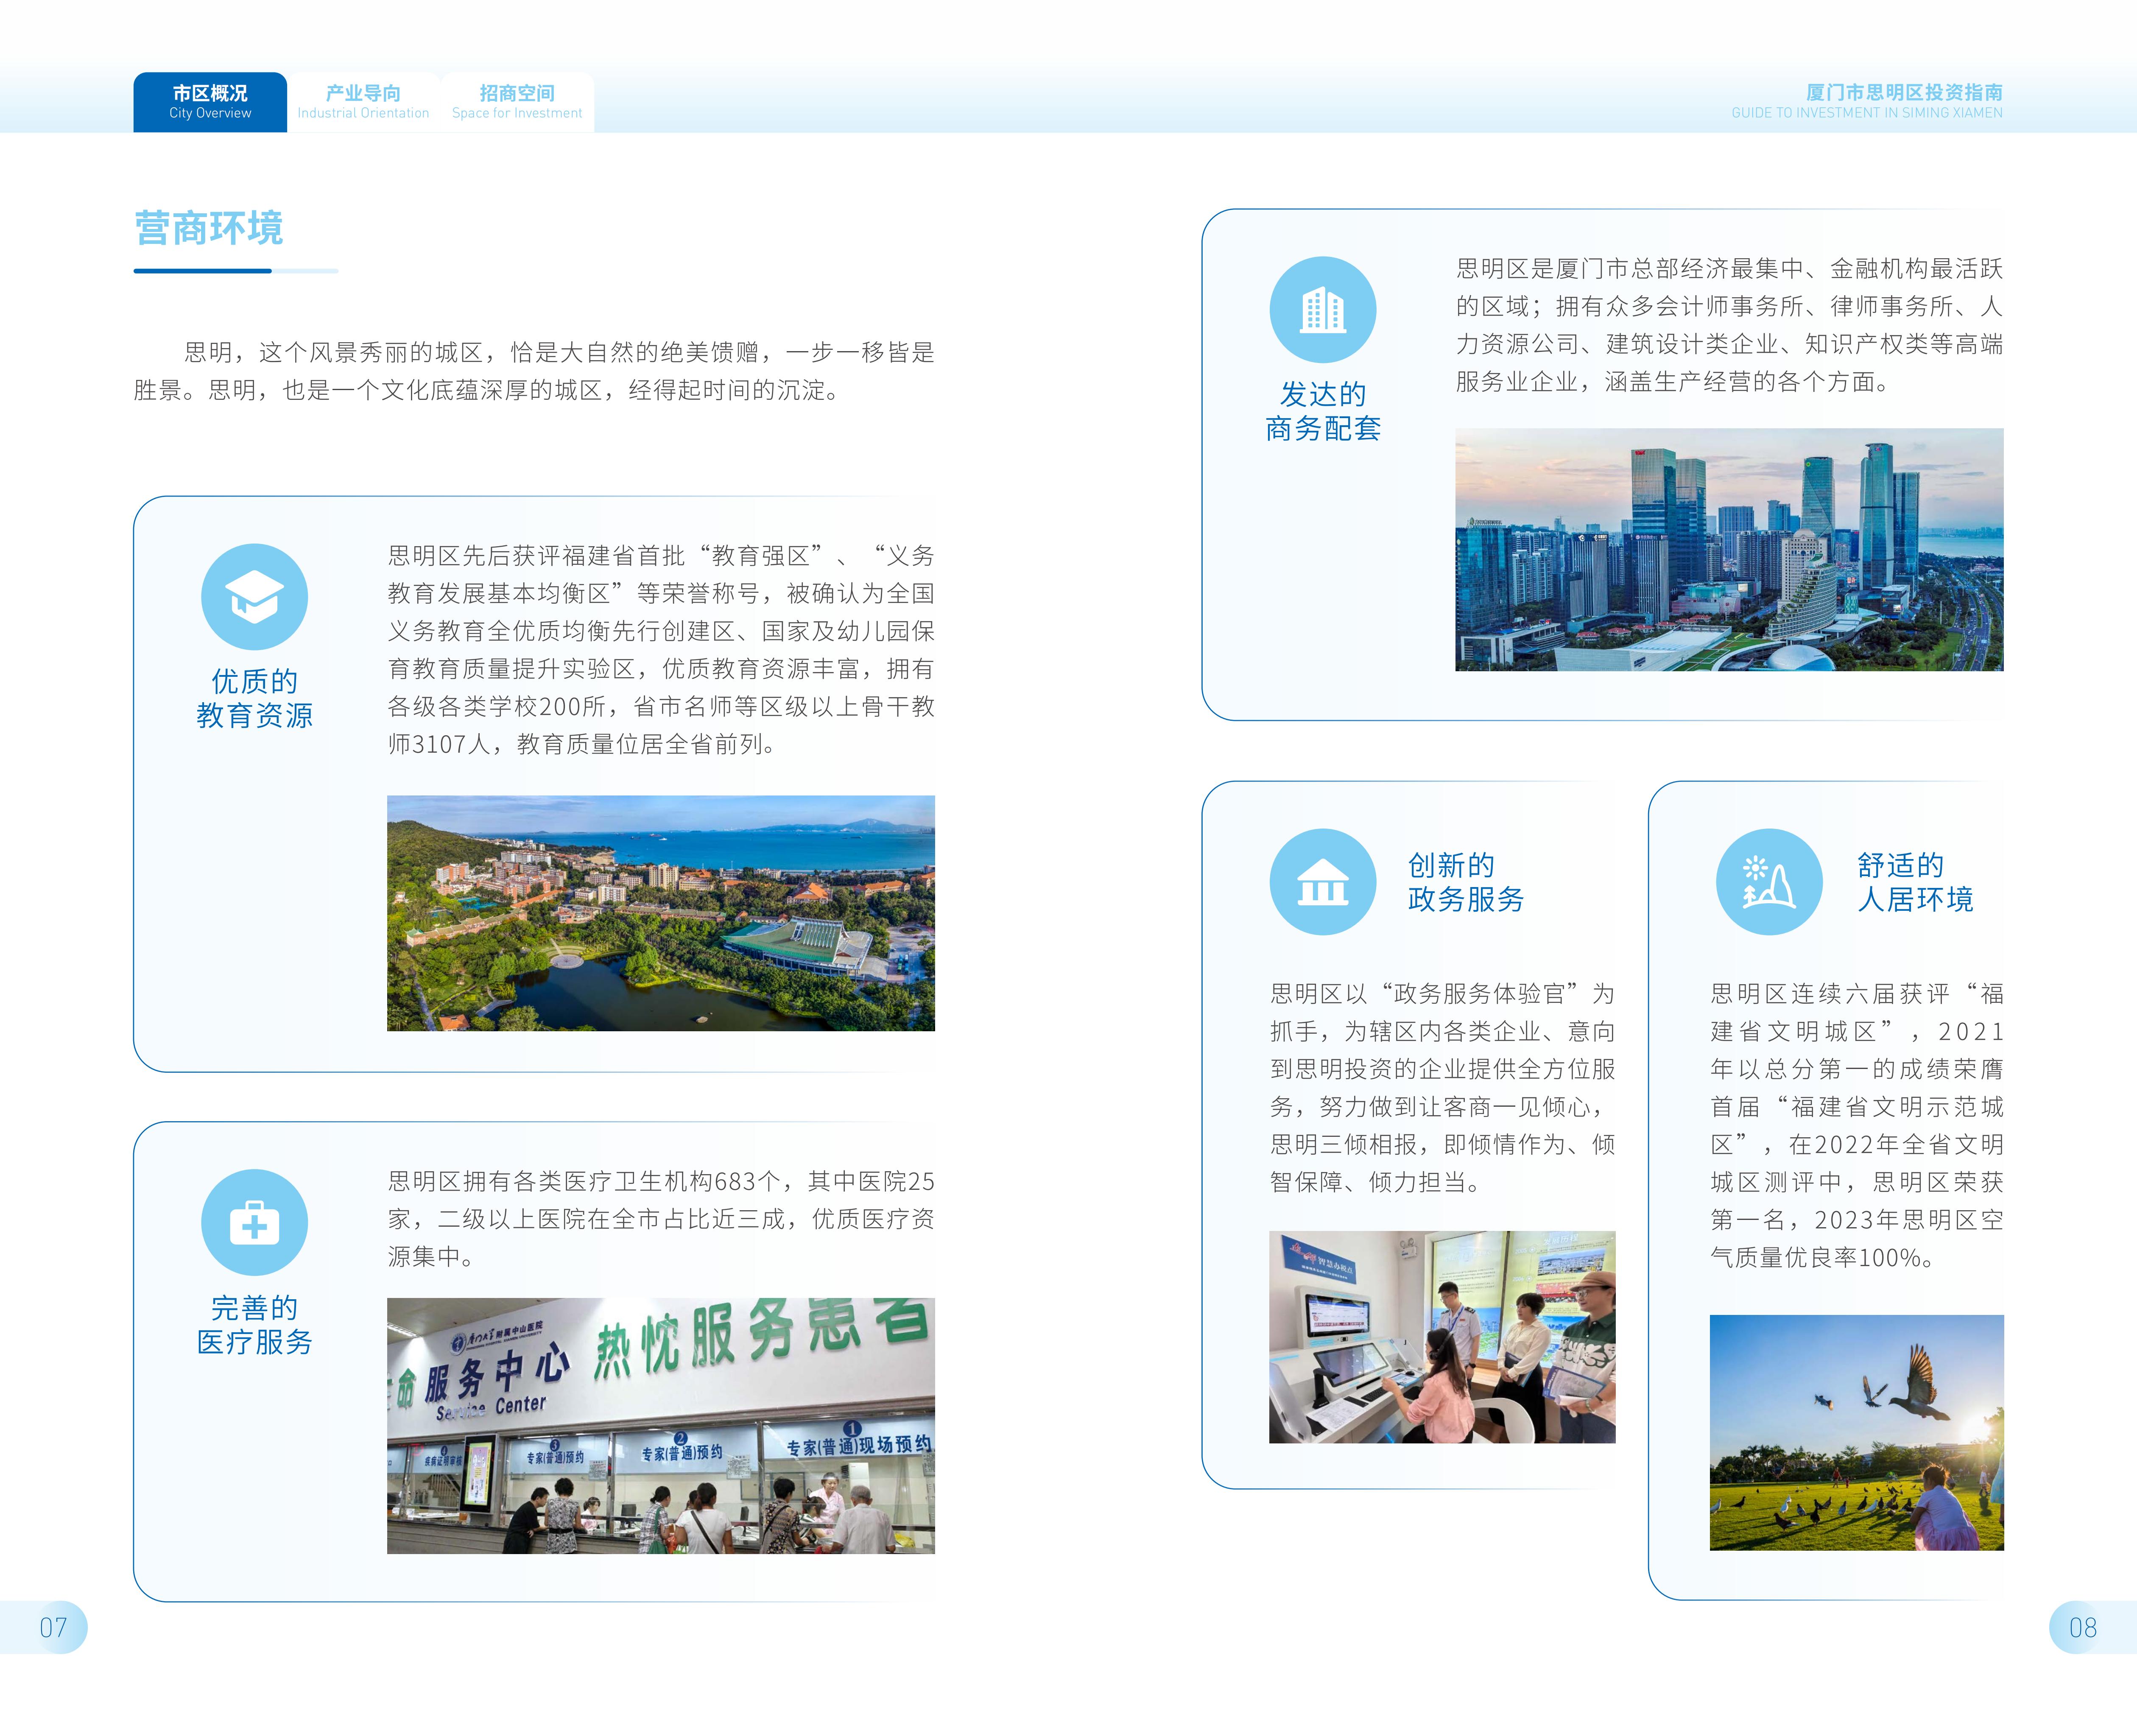Image resolution: width=2137 pixels, height=1736 pixels.
Task: Click the graduation cap education icon
Action: click(254, 597)
